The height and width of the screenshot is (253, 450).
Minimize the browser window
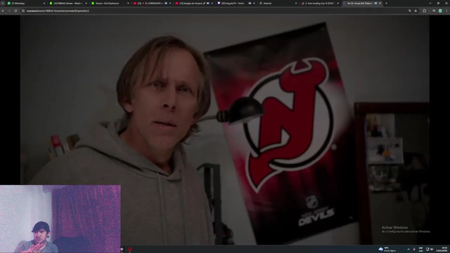coord(430,3)
